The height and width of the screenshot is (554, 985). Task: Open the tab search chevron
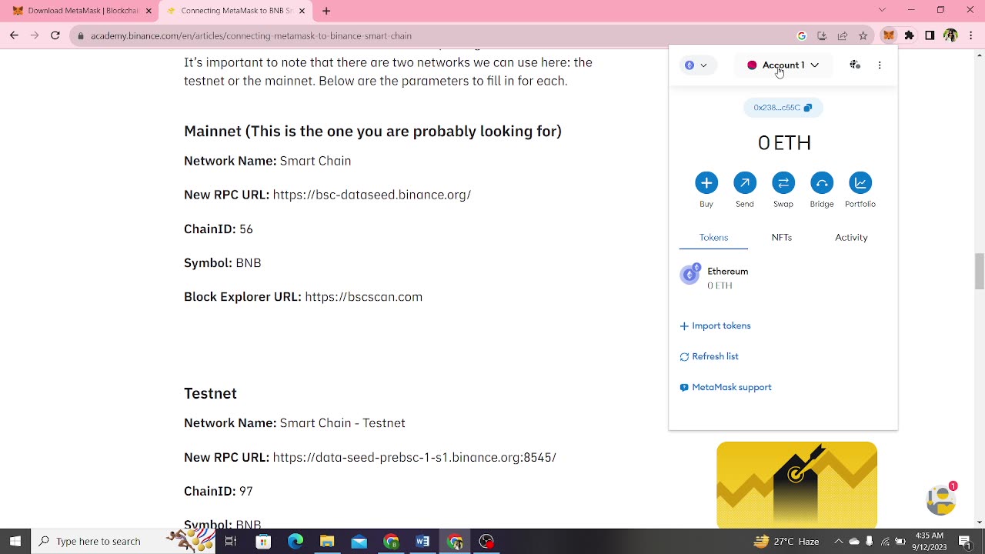point(882,10)
